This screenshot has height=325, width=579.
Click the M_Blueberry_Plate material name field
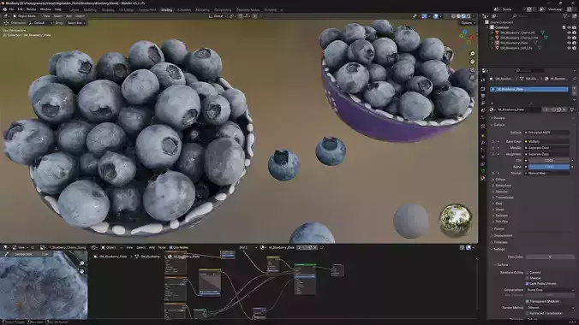pyautogui.click(x=518, y=109)
